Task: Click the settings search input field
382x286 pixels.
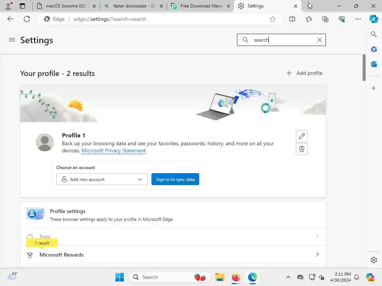Action: (x=281, y=40)
